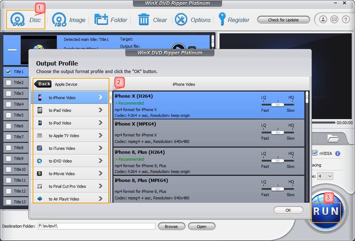Click the iPod device icon

40,123
